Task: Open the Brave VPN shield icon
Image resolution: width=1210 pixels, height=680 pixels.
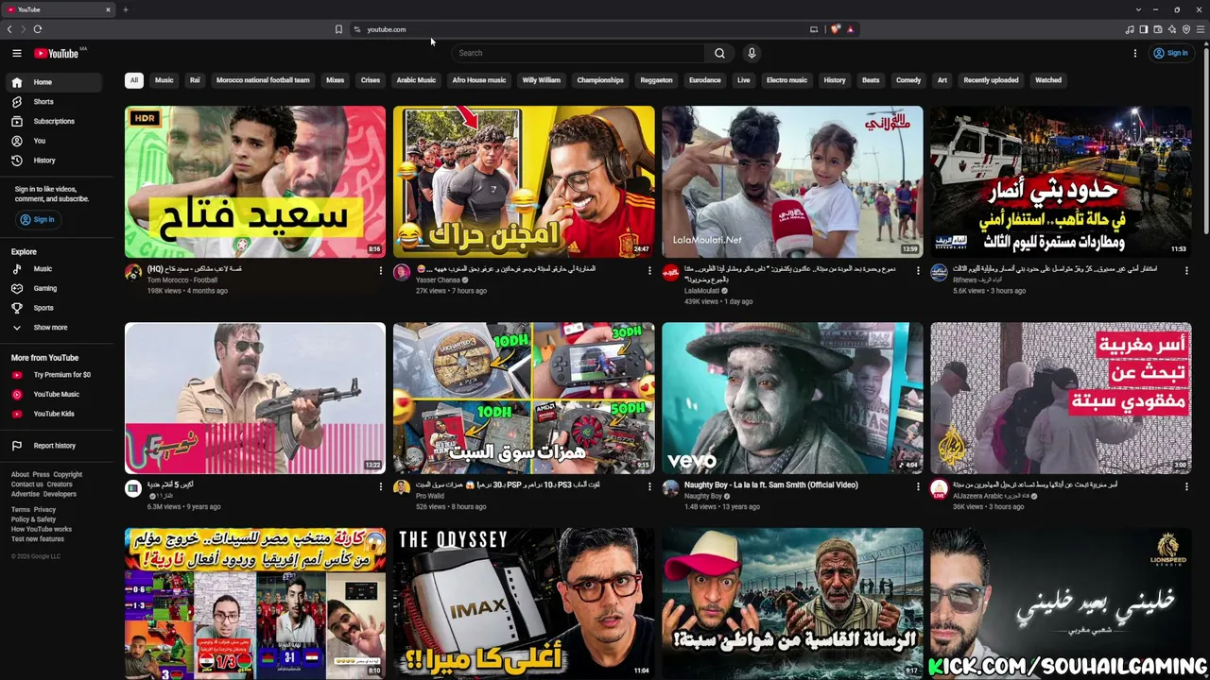Action: coord(1186,29)
